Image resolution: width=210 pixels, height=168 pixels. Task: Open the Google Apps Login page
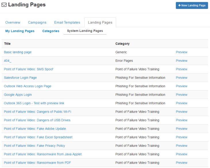[18, 95]
